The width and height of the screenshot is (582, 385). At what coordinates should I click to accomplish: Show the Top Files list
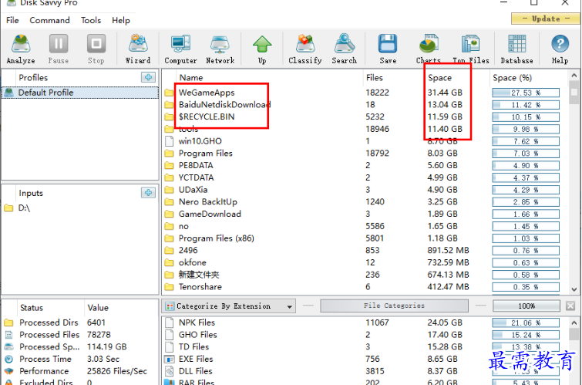click(471, 49)
